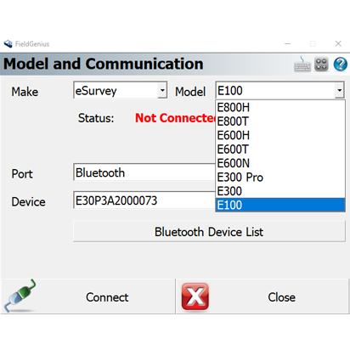Click the Close button label

point(281,297)
